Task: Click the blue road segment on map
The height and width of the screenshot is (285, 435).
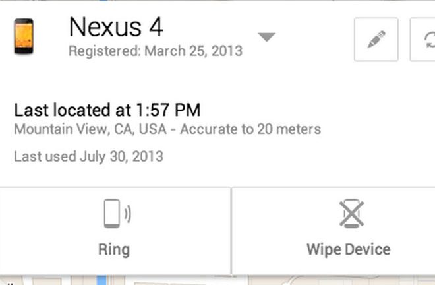Action: pyautogui.click(x=101, y=280)
